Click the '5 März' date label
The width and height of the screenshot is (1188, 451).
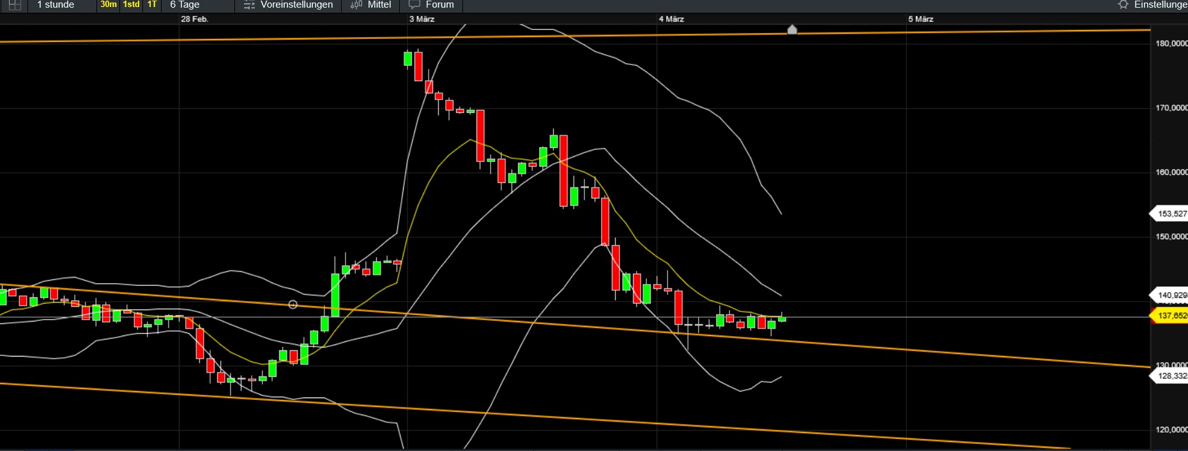click(x=921, y=19)
